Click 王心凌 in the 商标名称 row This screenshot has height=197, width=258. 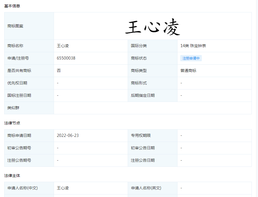63,46
